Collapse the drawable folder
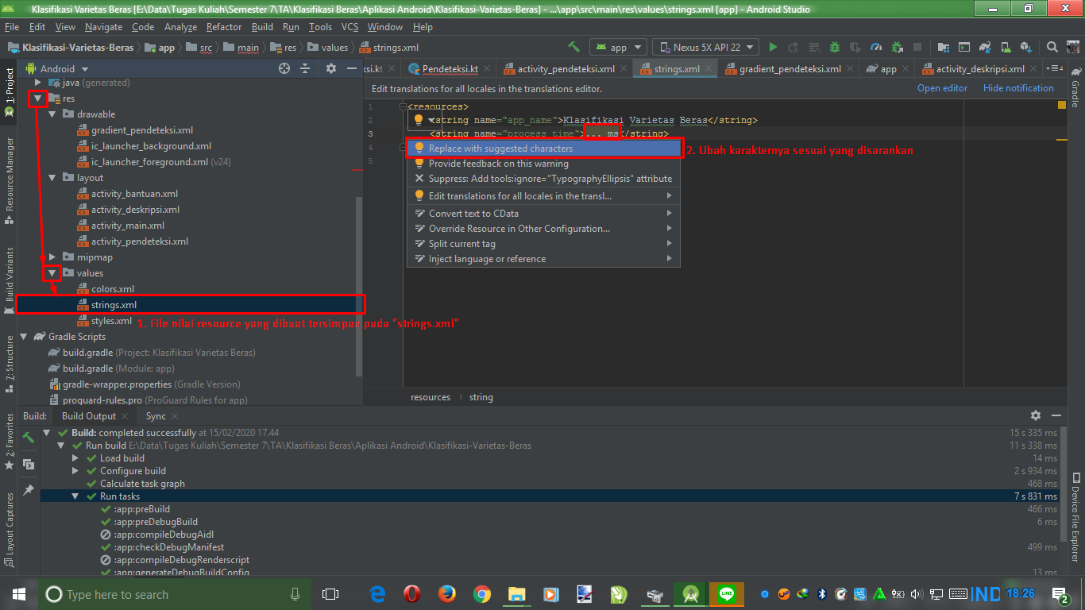This screenshot has width=1085, height=610. pos(52,114)
